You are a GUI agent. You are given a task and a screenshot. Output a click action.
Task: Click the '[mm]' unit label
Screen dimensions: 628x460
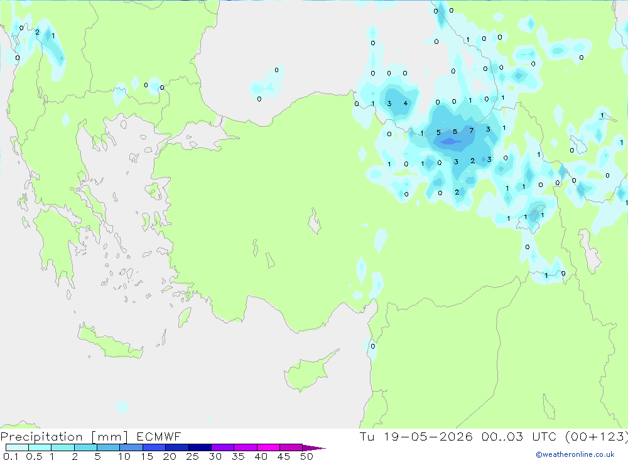click(110, 437)
